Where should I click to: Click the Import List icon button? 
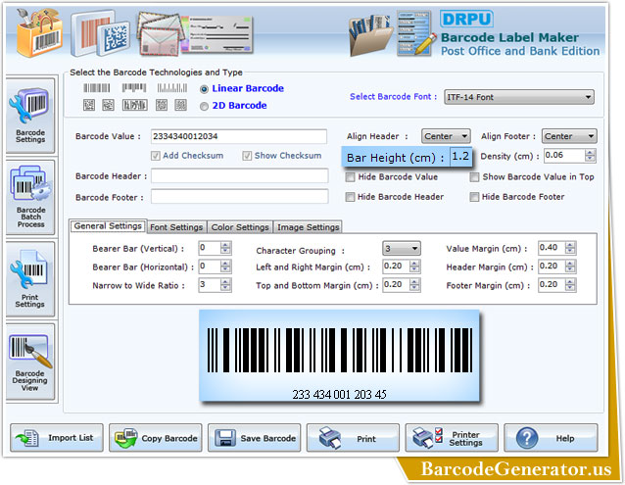click(x=55, y=438)
